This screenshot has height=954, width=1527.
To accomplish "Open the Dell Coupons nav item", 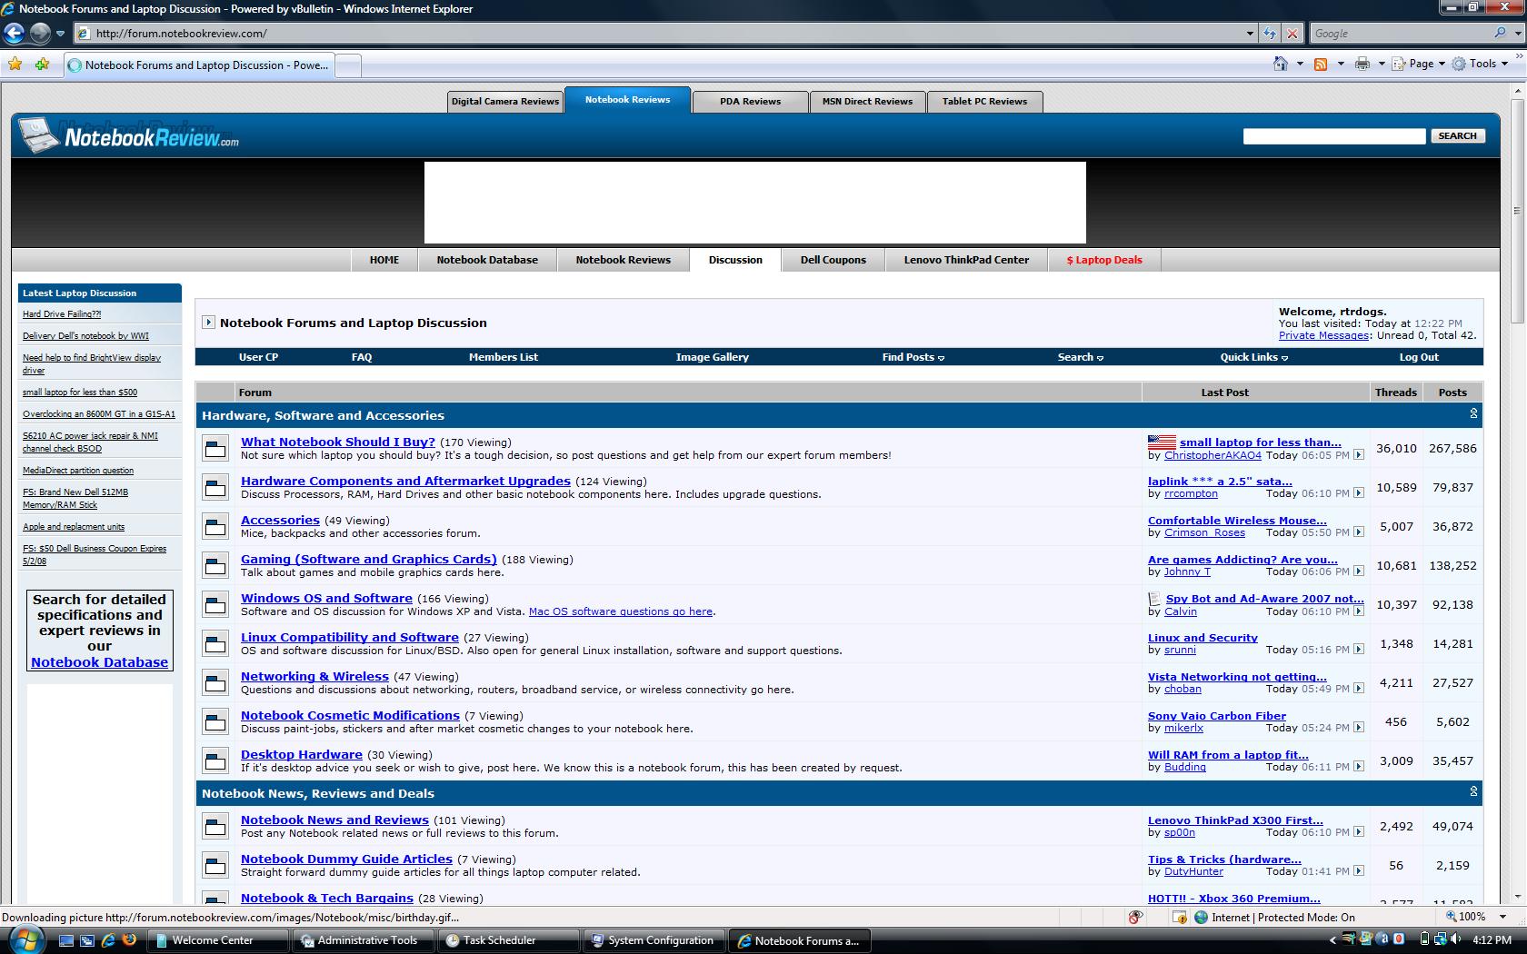I will pyautogui.click(x=833, y=260).
